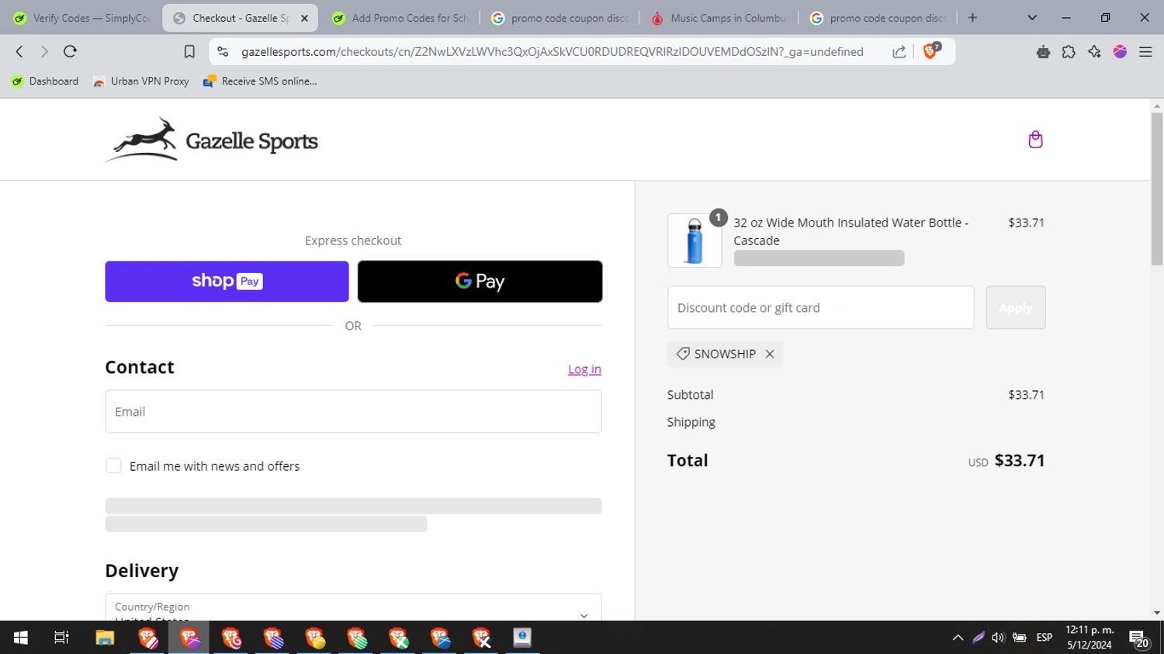Reload the checkout page
The height and width of the screenshot is (654, 1164).
[x=70, y=51]
